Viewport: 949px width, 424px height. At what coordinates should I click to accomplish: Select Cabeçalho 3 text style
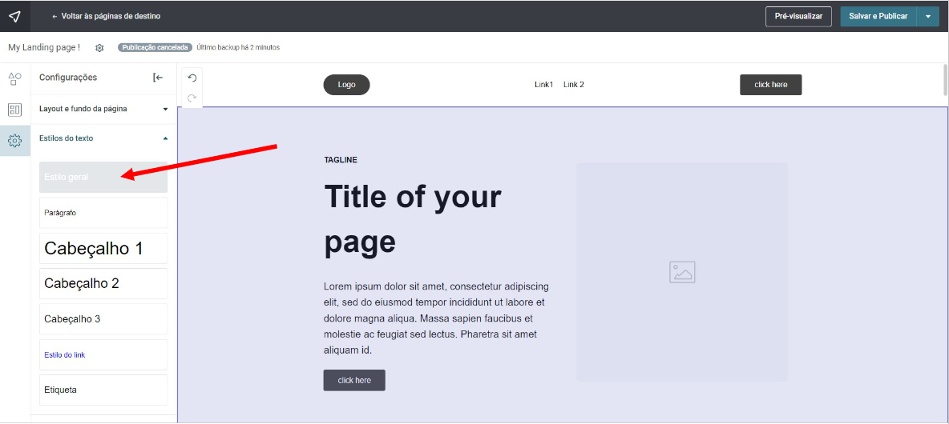click(x=103, y=319)
